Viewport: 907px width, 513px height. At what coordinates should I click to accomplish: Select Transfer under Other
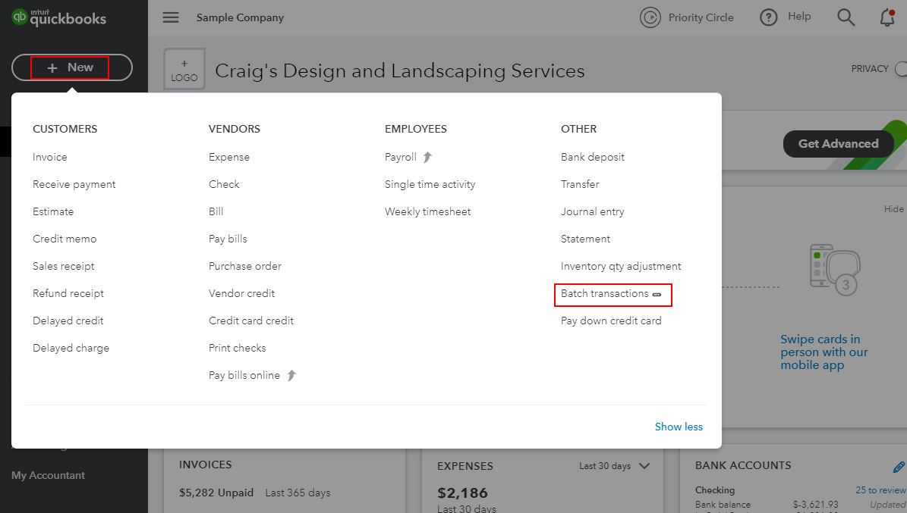pyautogui.click(x=580, y=183)
